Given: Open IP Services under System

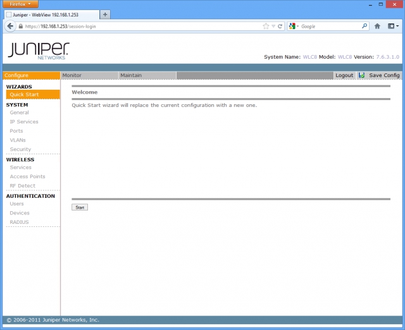Looking at the screenshot, I should pos(24,121).
